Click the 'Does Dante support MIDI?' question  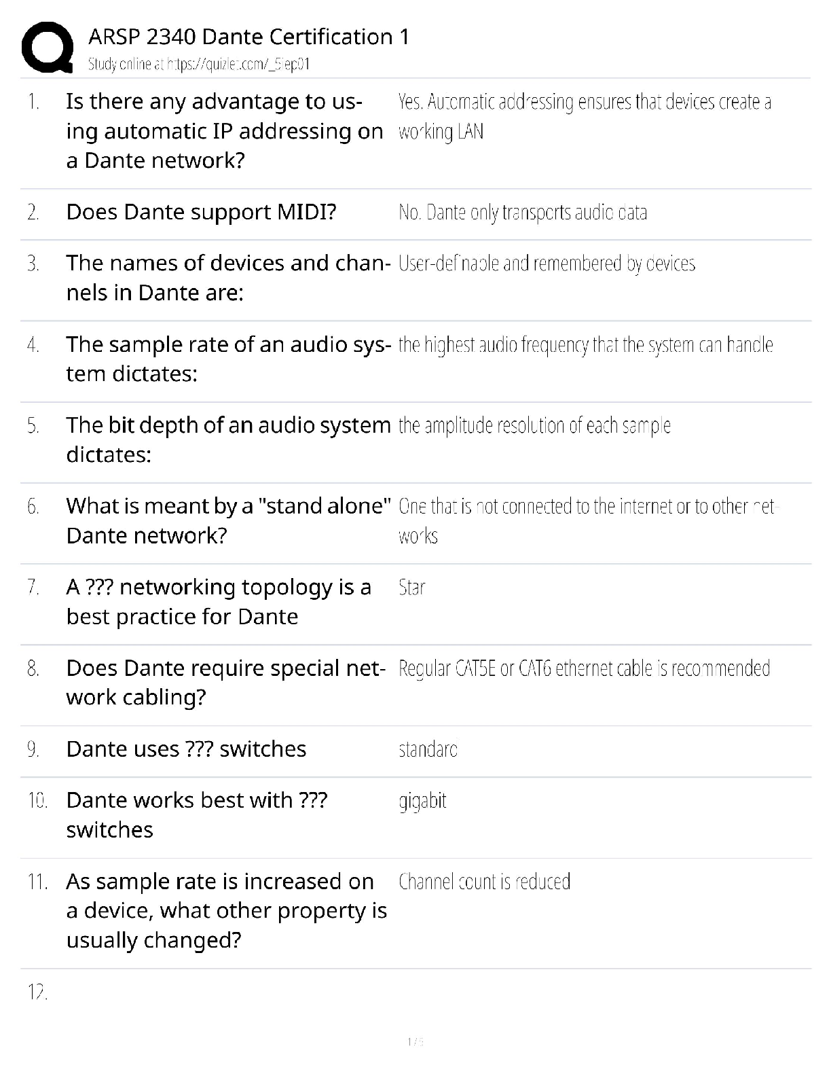click(x=201, y=213)
